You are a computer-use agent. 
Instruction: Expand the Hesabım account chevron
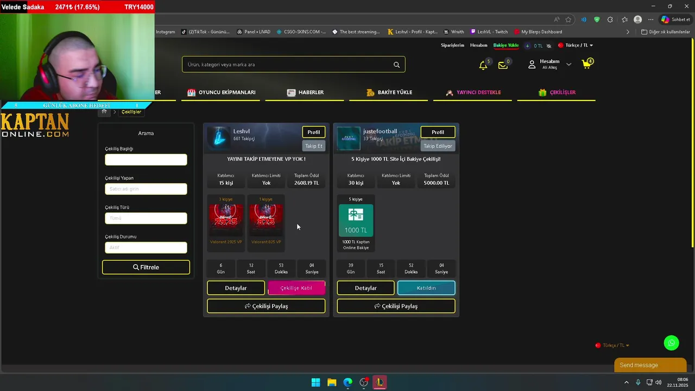coord(568,64)
